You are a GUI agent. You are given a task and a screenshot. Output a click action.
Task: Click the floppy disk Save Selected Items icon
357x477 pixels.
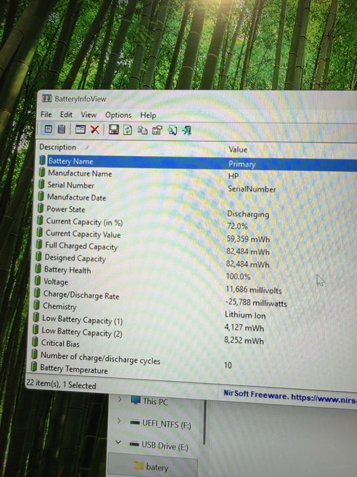point(114,130)
